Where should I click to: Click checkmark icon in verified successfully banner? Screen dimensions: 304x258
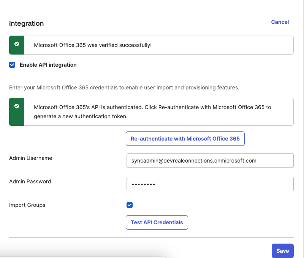click(x=17, y=44)
